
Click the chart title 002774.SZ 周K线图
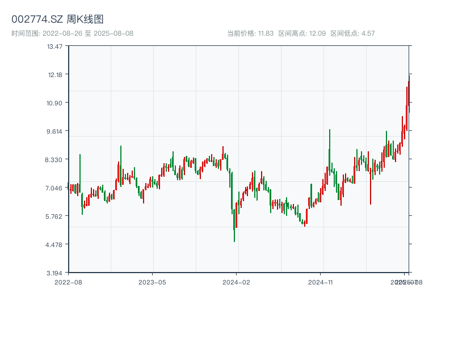click(57, 19)
